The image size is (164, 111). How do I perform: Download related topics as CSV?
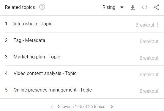point(133,7)
